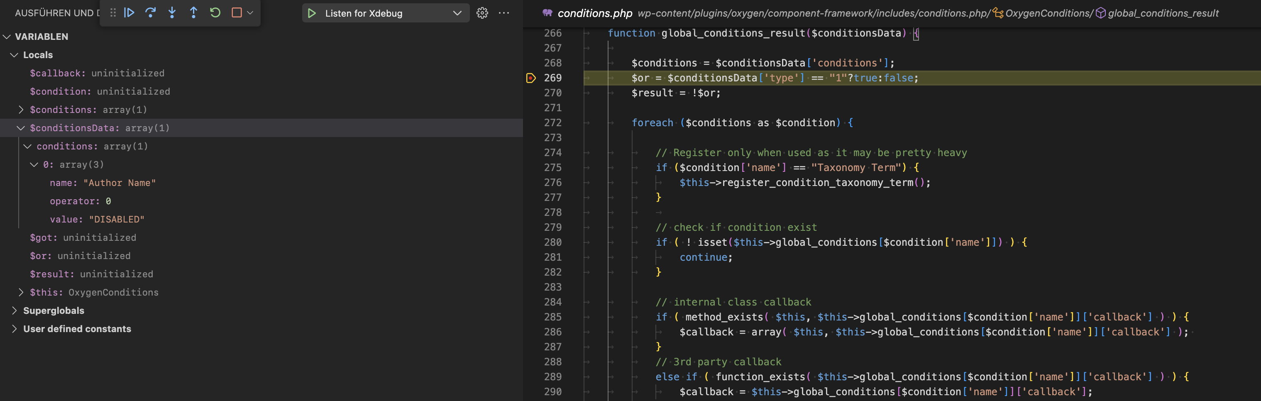Click the conditions.php breadcrumb

point(595,13)
